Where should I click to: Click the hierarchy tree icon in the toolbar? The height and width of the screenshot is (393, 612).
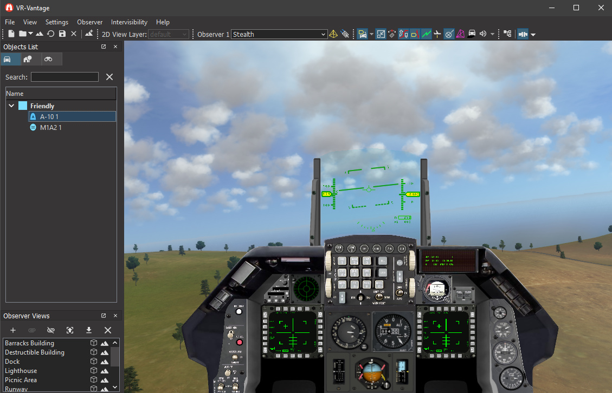click(507, 34)
